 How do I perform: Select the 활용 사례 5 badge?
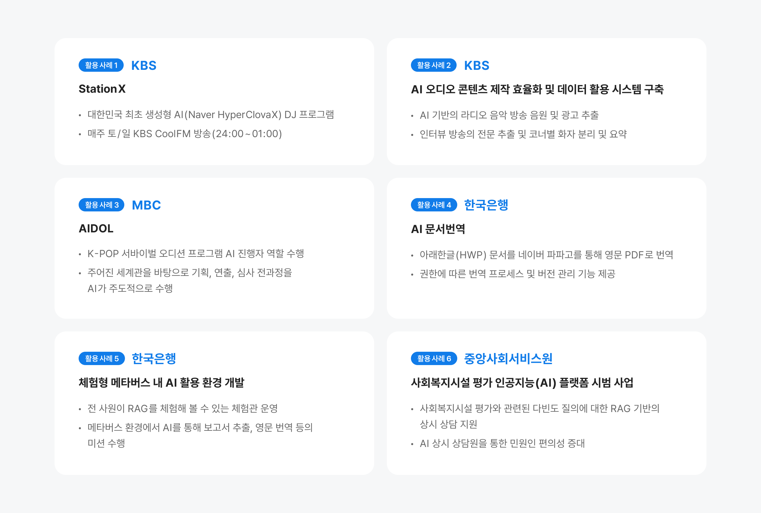click(101, 358)
